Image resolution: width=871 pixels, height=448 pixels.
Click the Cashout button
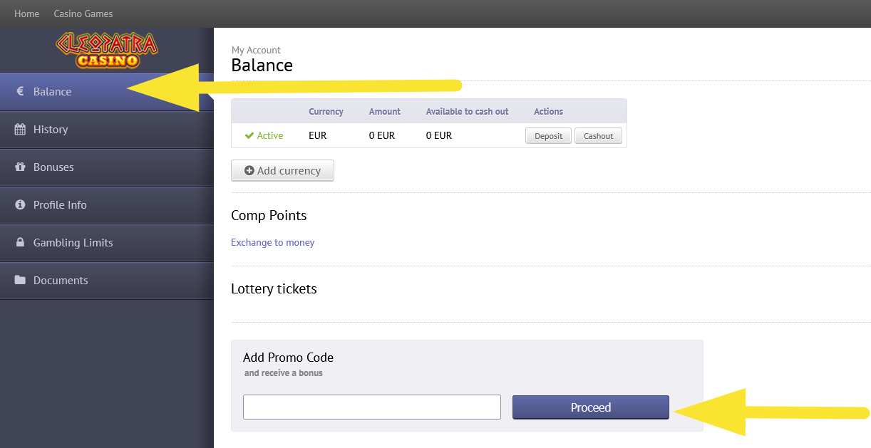tap(598, 135)
